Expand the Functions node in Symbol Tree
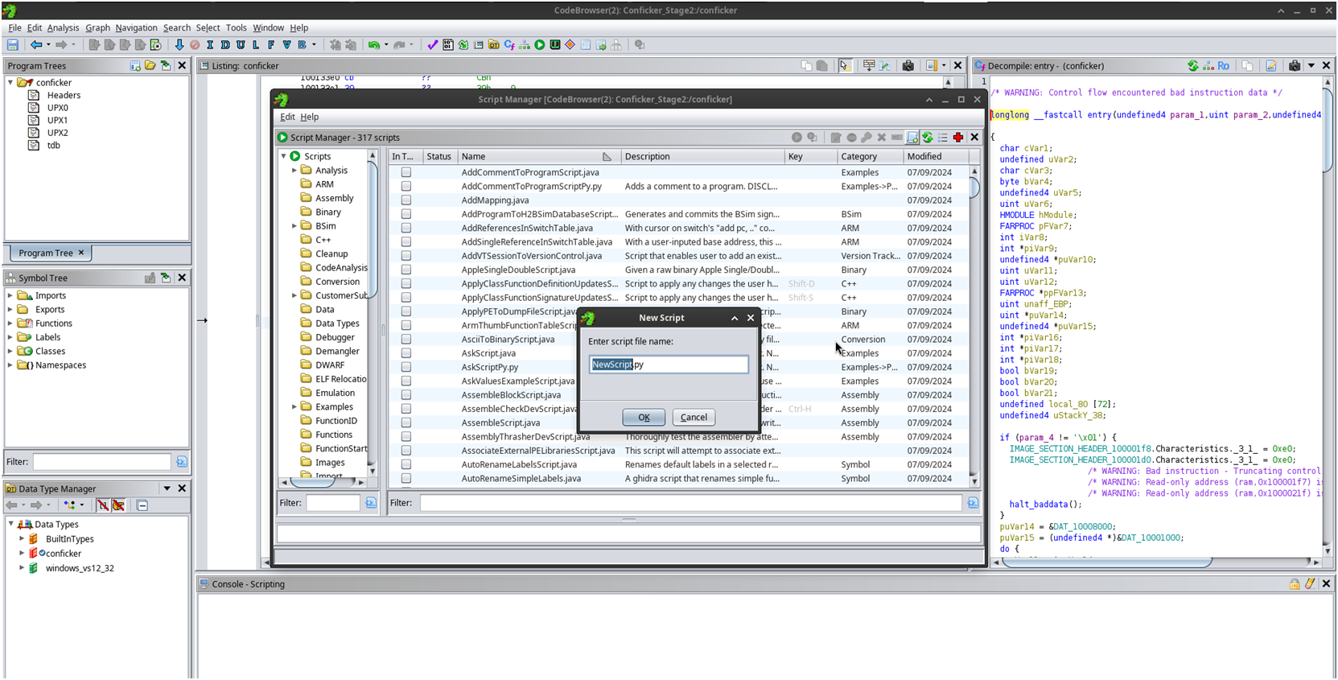1338x680 pixels. click(x=10, y=324)
